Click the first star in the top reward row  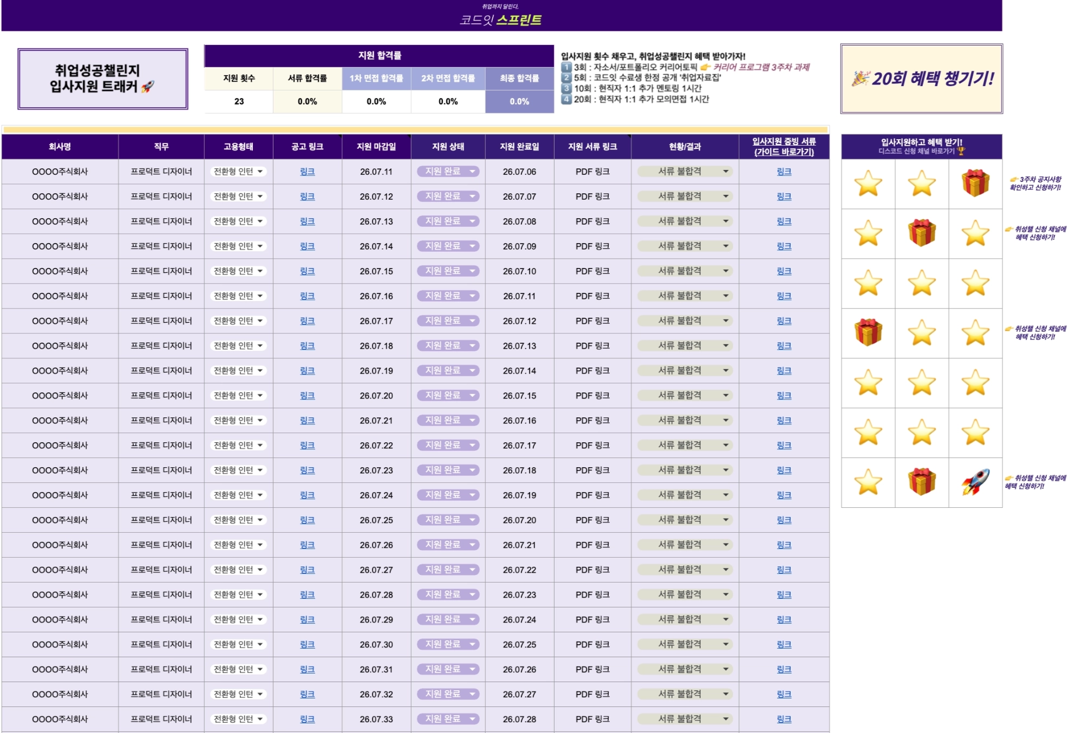pyautogui.click(x=868, y=183)
